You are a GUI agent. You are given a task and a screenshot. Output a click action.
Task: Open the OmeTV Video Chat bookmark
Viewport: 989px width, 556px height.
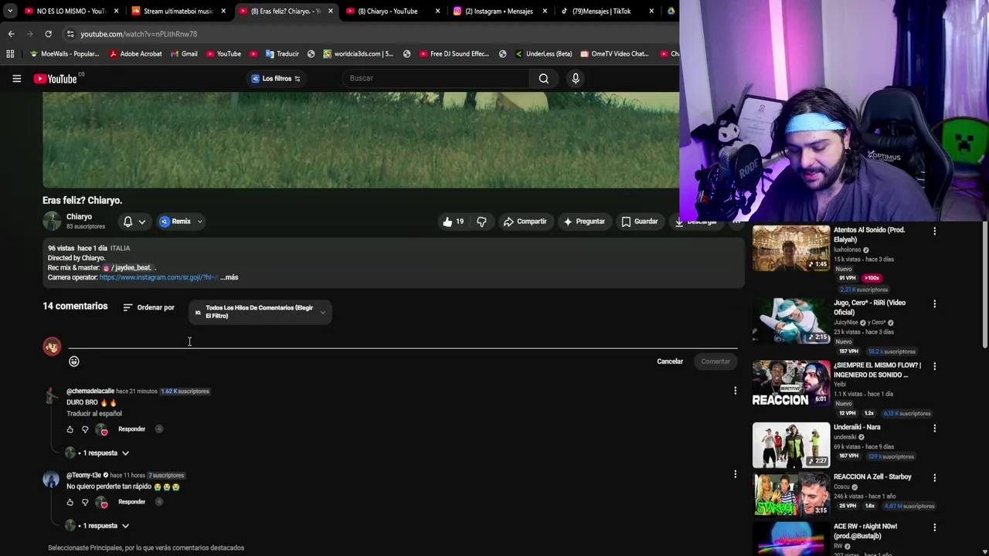tap(613, 54)
